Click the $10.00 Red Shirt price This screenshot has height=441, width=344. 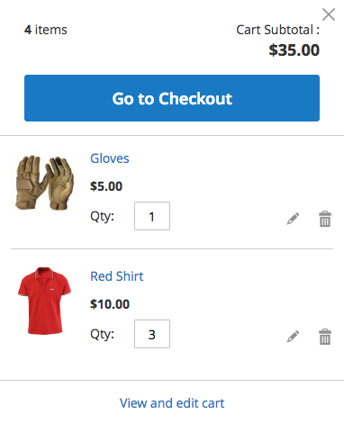coord(110,304)
